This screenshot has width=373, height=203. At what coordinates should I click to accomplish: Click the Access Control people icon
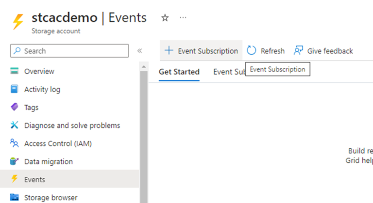click(14, 143)
